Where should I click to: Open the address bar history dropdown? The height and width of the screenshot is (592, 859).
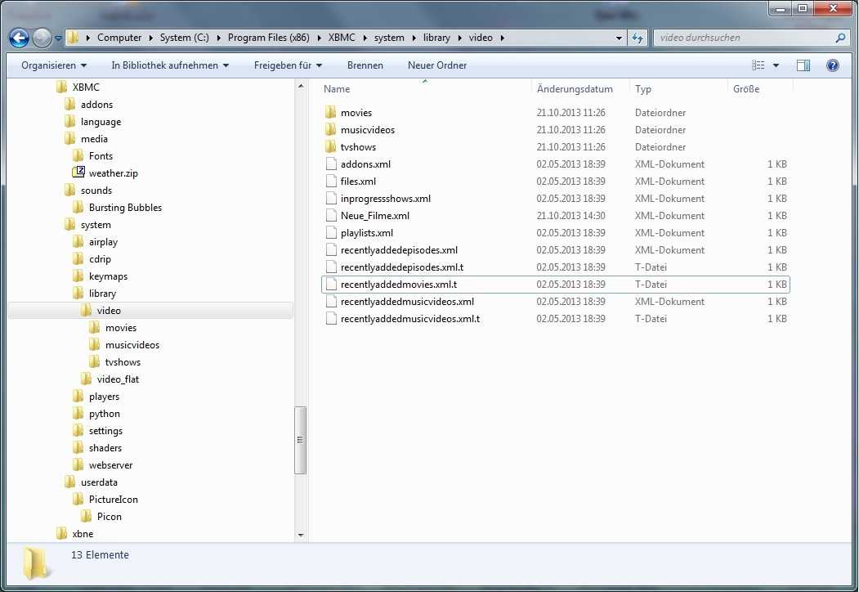click(x=619, y=38)
